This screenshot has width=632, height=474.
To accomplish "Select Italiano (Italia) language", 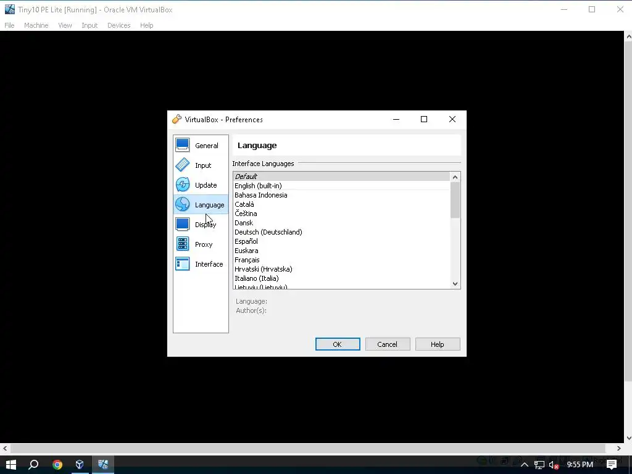I will pos(341,278).
